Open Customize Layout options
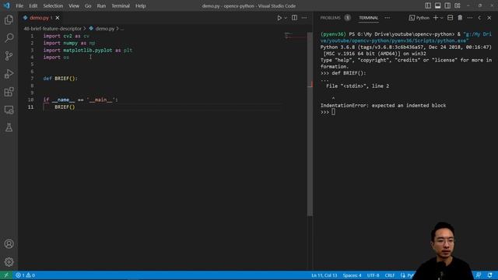This screenshot has width=498, height=280. 458,5
